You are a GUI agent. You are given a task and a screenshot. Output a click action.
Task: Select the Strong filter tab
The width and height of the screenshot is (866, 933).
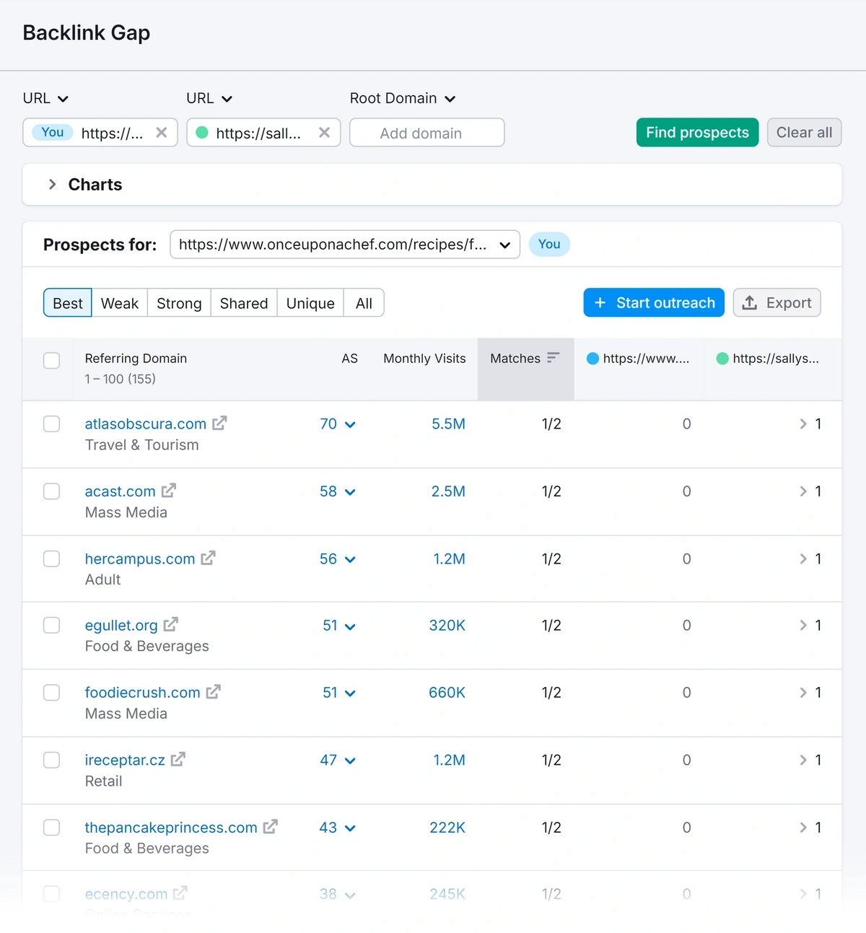pyautogui.click(x=179, y=303)
